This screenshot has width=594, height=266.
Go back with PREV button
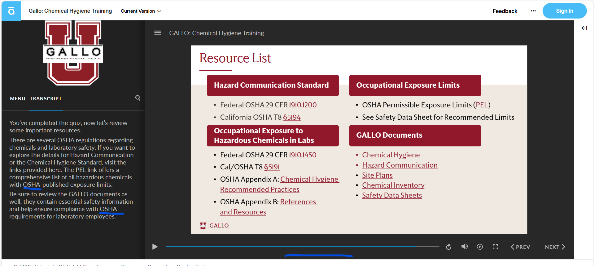[x=520, y=247]
